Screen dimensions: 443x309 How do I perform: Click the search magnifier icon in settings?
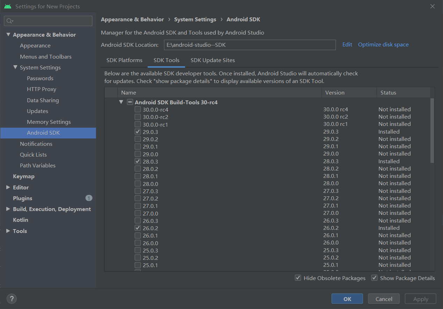pos(9,21)
